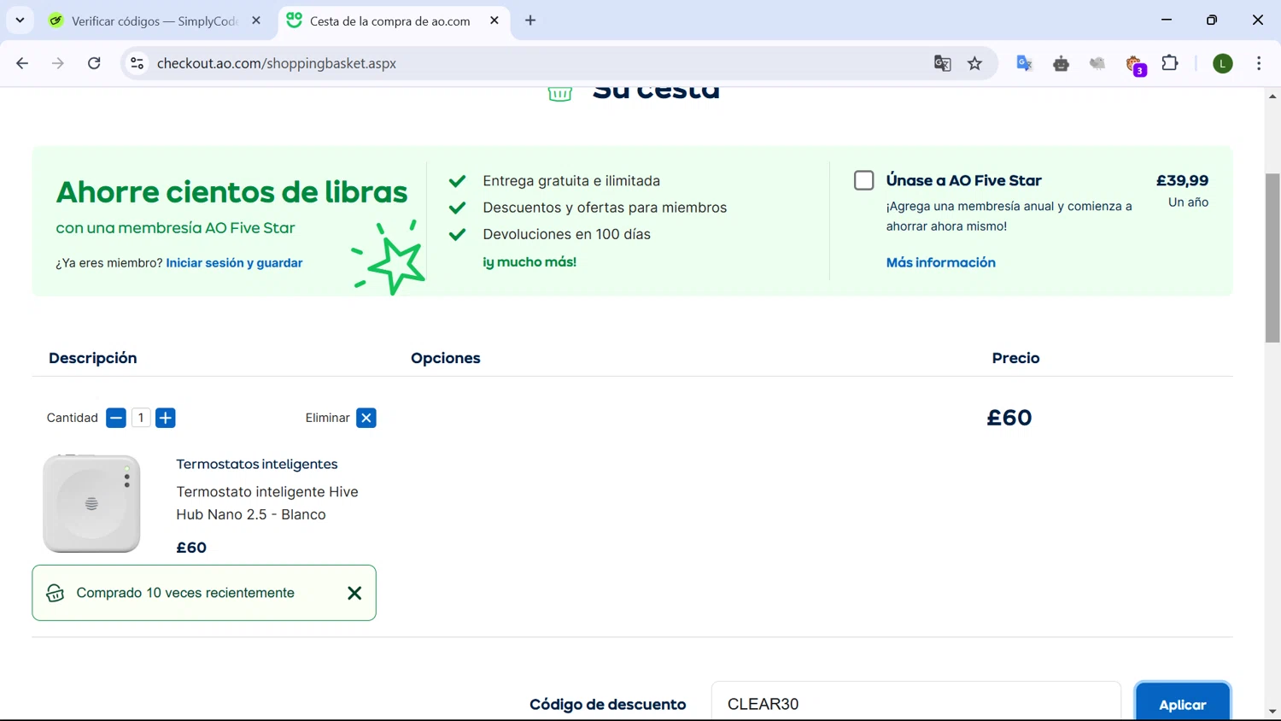
Task: Translate this page icon in address bar
Action: (942, 63)
